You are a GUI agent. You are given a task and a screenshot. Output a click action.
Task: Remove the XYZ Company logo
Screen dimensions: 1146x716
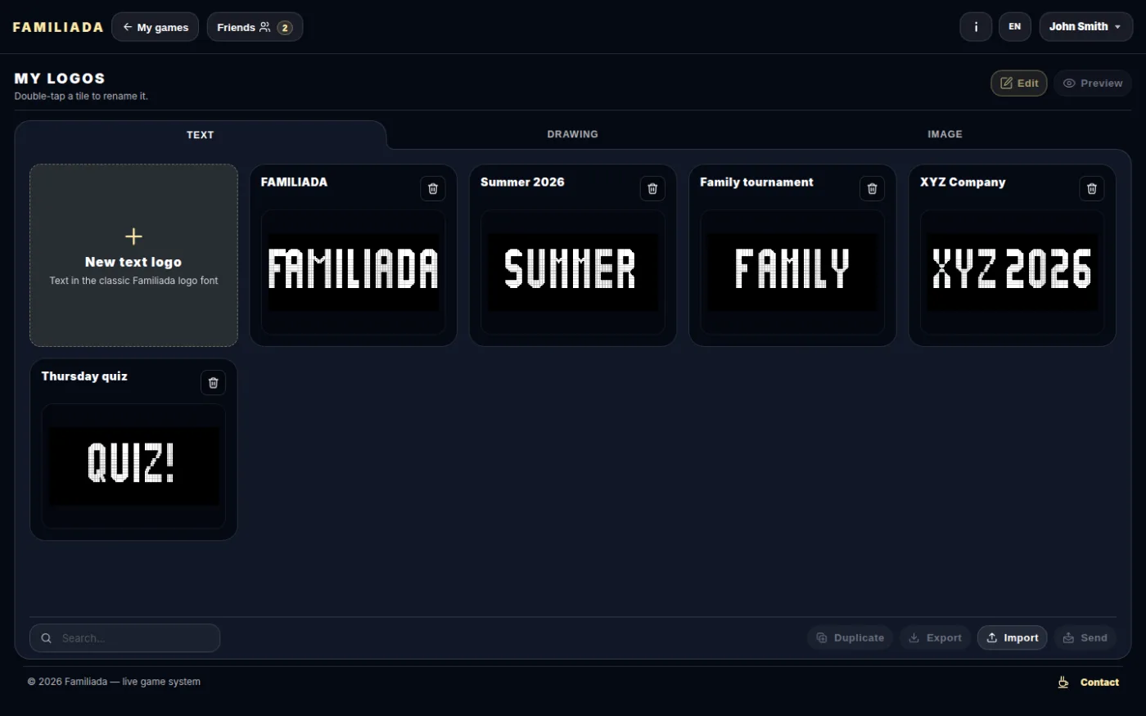click(1091, 188)
